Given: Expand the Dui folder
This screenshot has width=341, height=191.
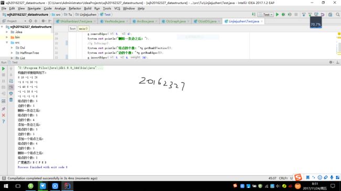Looking at the screenshot, I should (x=12, y=48).
